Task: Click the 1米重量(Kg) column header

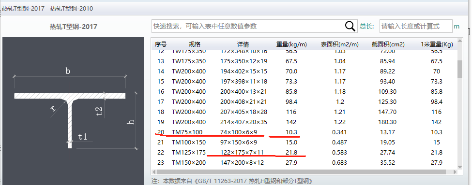Action: point(437,44)
